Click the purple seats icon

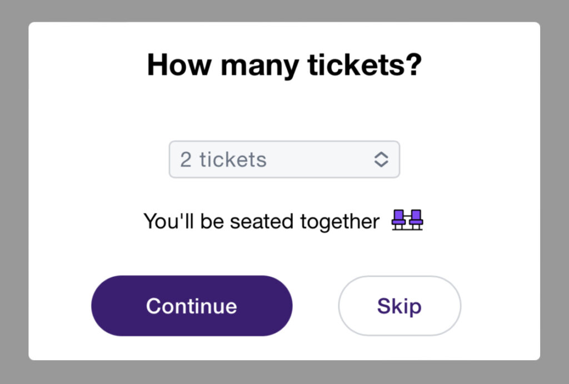(407, 220)
